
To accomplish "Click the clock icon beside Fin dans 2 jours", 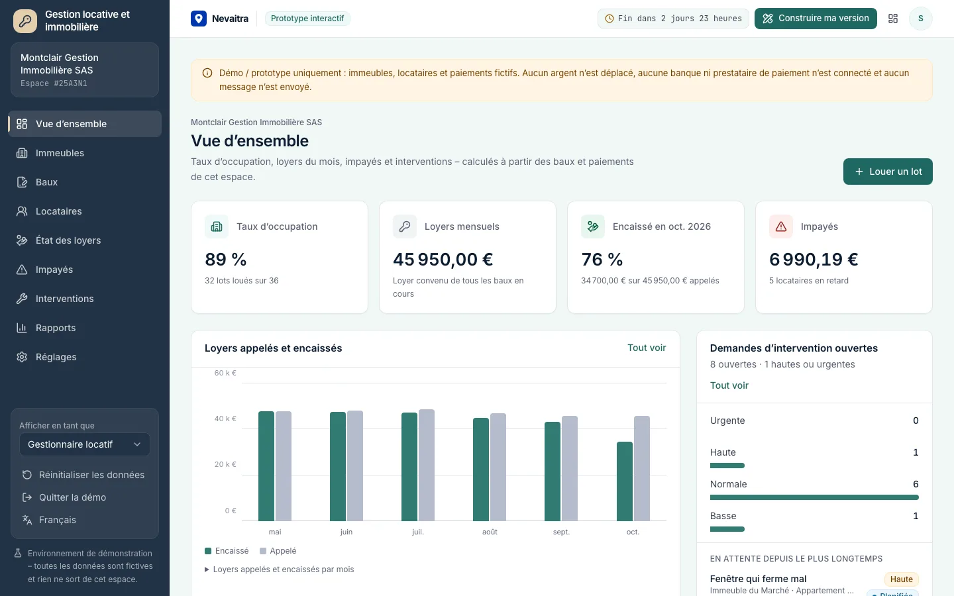I will [x=609, y=19].
